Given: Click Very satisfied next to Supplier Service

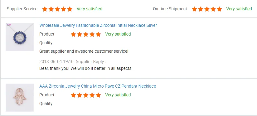Looking at the screenshot, I should point(90,9).
